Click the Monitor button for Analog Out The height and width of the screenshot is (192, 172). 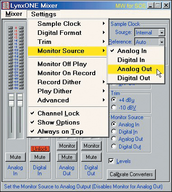pyautogui.click(x=67, y=146)
